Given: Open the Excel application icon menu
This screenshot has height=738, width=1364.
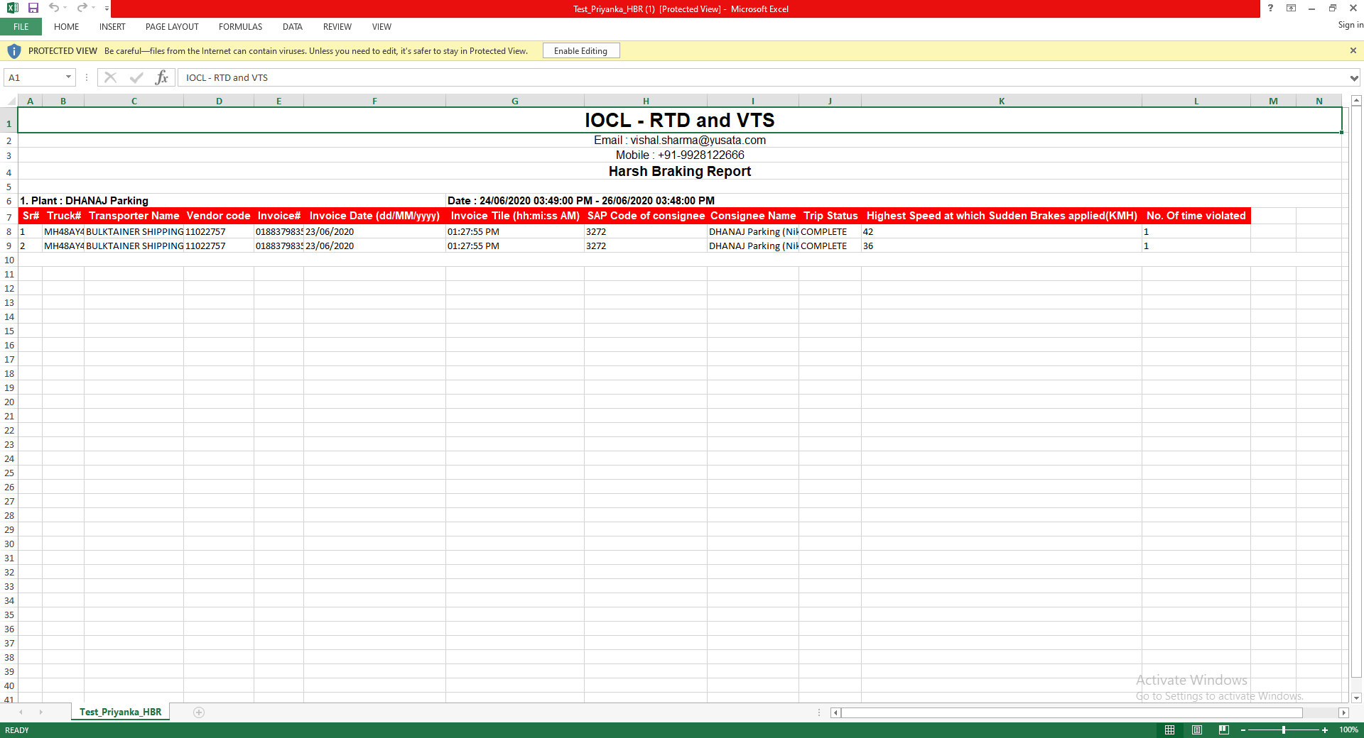Looking at the screenshot, I should (x=12, y=8).
